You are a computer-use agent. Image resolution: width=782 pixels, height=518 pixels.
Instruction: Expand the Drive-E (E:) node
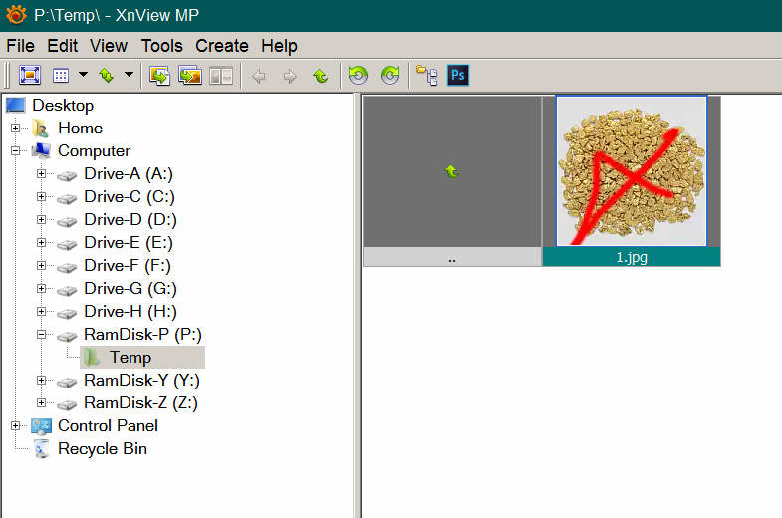pos(42,243)
